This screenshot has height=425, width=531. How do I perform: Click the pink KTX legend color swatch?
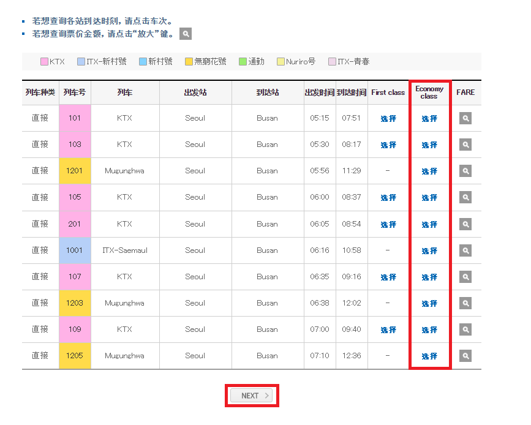click(44, 61)
